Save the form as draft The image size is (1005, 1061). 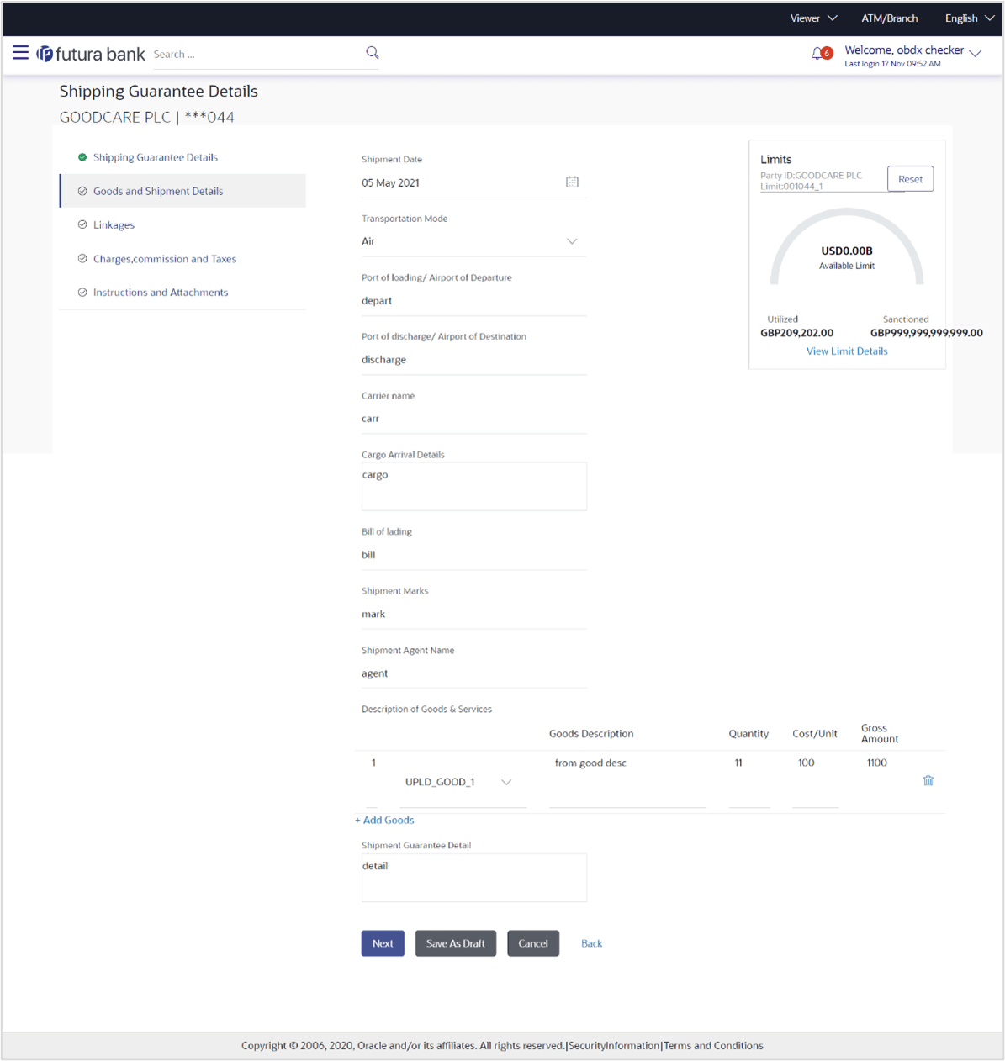[455, 942]
